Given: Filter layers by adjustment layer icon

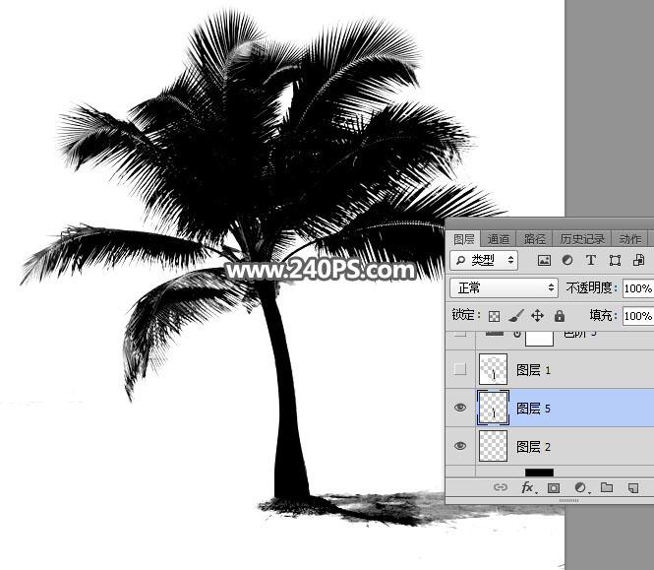Looking at the screenshot, I should (x=567, y=260).
